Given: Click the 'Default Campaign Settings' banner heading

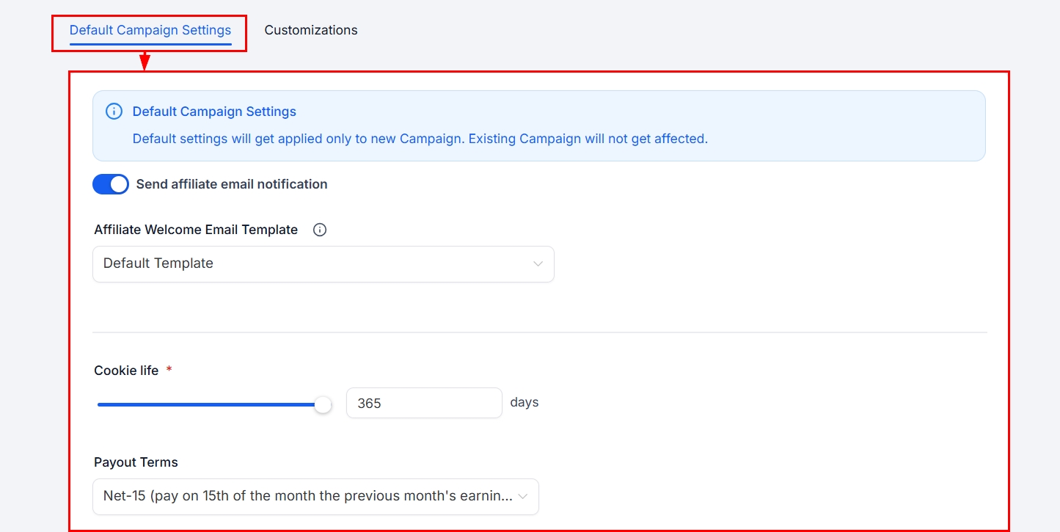Looking at the screenshot, I should 214,112.
